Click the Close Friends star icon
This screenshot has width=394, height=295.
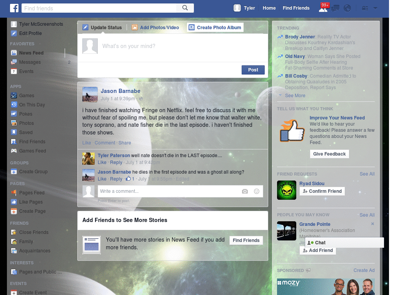pos(14,232)
